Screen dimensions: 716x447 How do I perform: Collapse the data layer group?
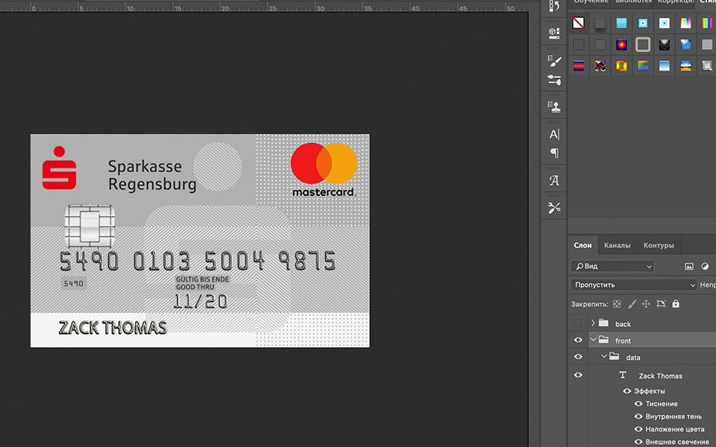tap(603, 356)
